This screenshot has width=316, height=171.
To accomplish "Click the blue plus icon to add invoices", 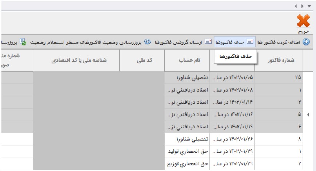I will (306, 42).
